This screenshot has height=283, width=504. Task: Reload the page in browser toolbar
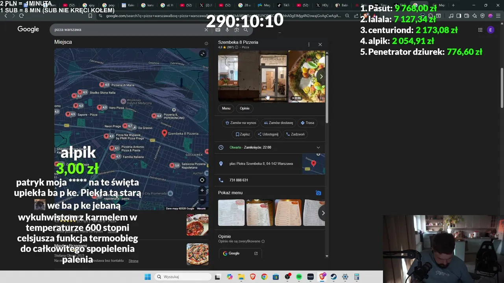pos(21,16)
